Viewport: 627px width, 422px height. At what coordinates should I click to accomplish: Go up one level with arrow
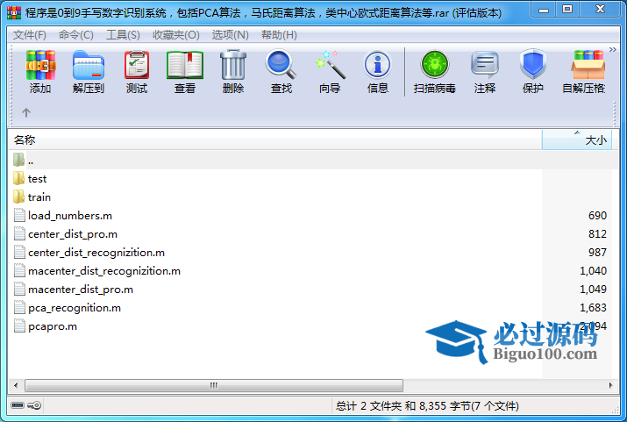[26, 112]
